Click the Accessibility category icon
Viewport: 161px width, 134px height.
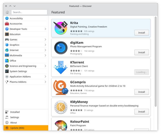[7, 18]
